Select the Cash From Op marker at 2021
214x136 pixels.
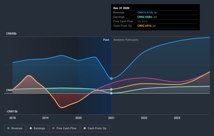tap(111, 89)
